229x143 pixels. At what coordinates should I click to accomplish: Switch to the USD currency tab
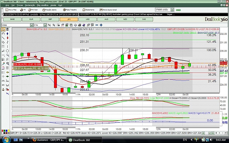pyautogui.click(x=88, y=19)
